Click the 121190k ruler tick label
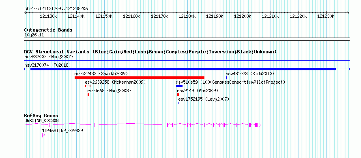Viewport: 361px width, 158px height. coord(214,16)
